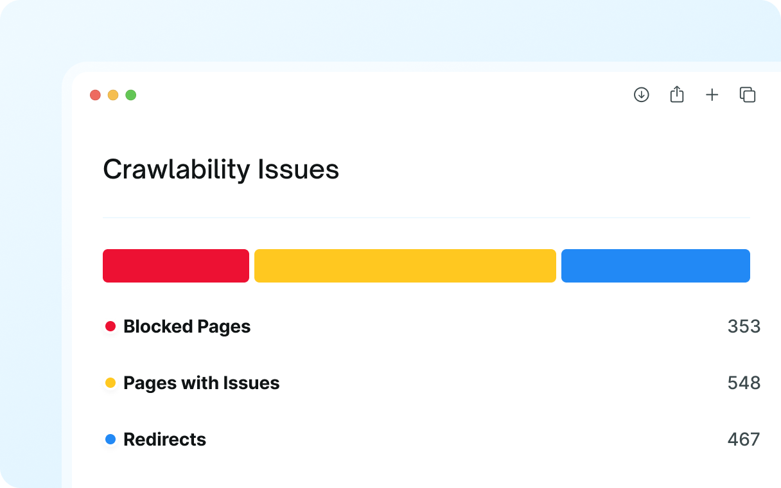Open the share icon in toolbar
Viewport: 781px width, 488px height.
point(677,94)
